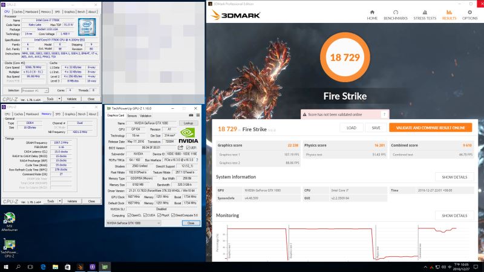The width and height of the screenshot is (484, 272).
Task: Click the GPU name field NVIDIA GeForce GTX 1080
Action: point(151,123)
